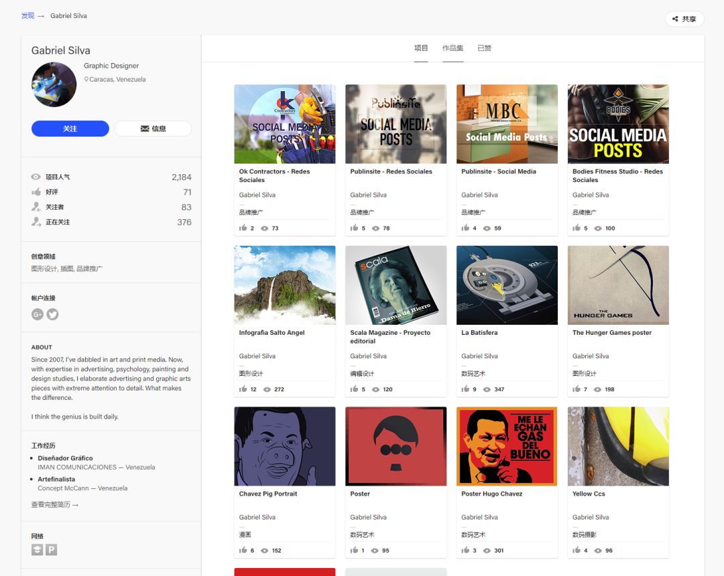The height and width of the screenshot is (576, 724).
Task: Open the Twitter account connection icon
Action: click(x=52, y=314)
